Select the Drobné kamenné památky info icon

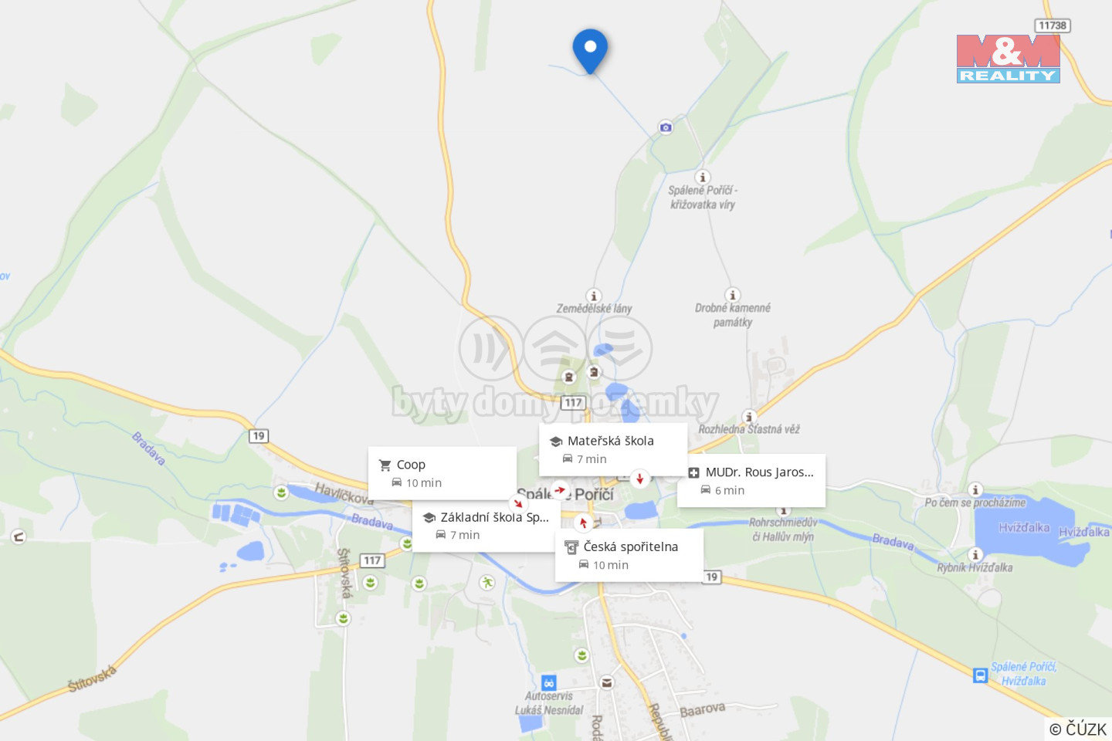pyautogui.click(x=733, y=295)
